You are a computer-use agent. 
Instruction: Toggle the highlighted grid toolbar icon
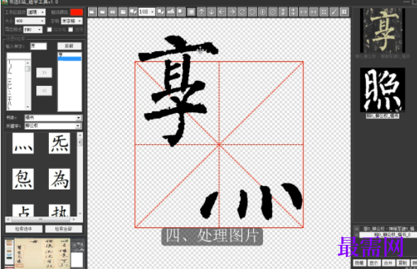coord(191,11)
